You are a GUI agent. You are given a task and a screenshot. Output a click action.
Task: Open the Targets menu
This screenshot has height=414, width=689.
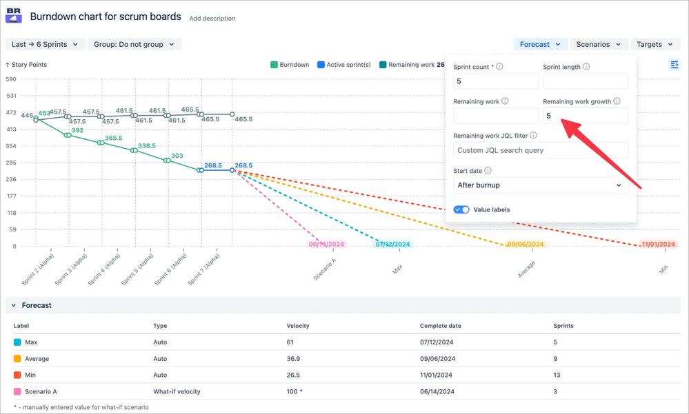[x=654, y=43]
